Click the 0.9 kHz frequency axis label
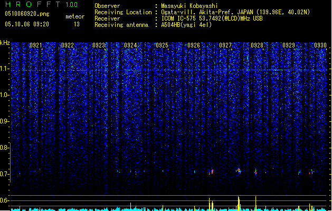 pyautogui.click(x=4, y=121)
